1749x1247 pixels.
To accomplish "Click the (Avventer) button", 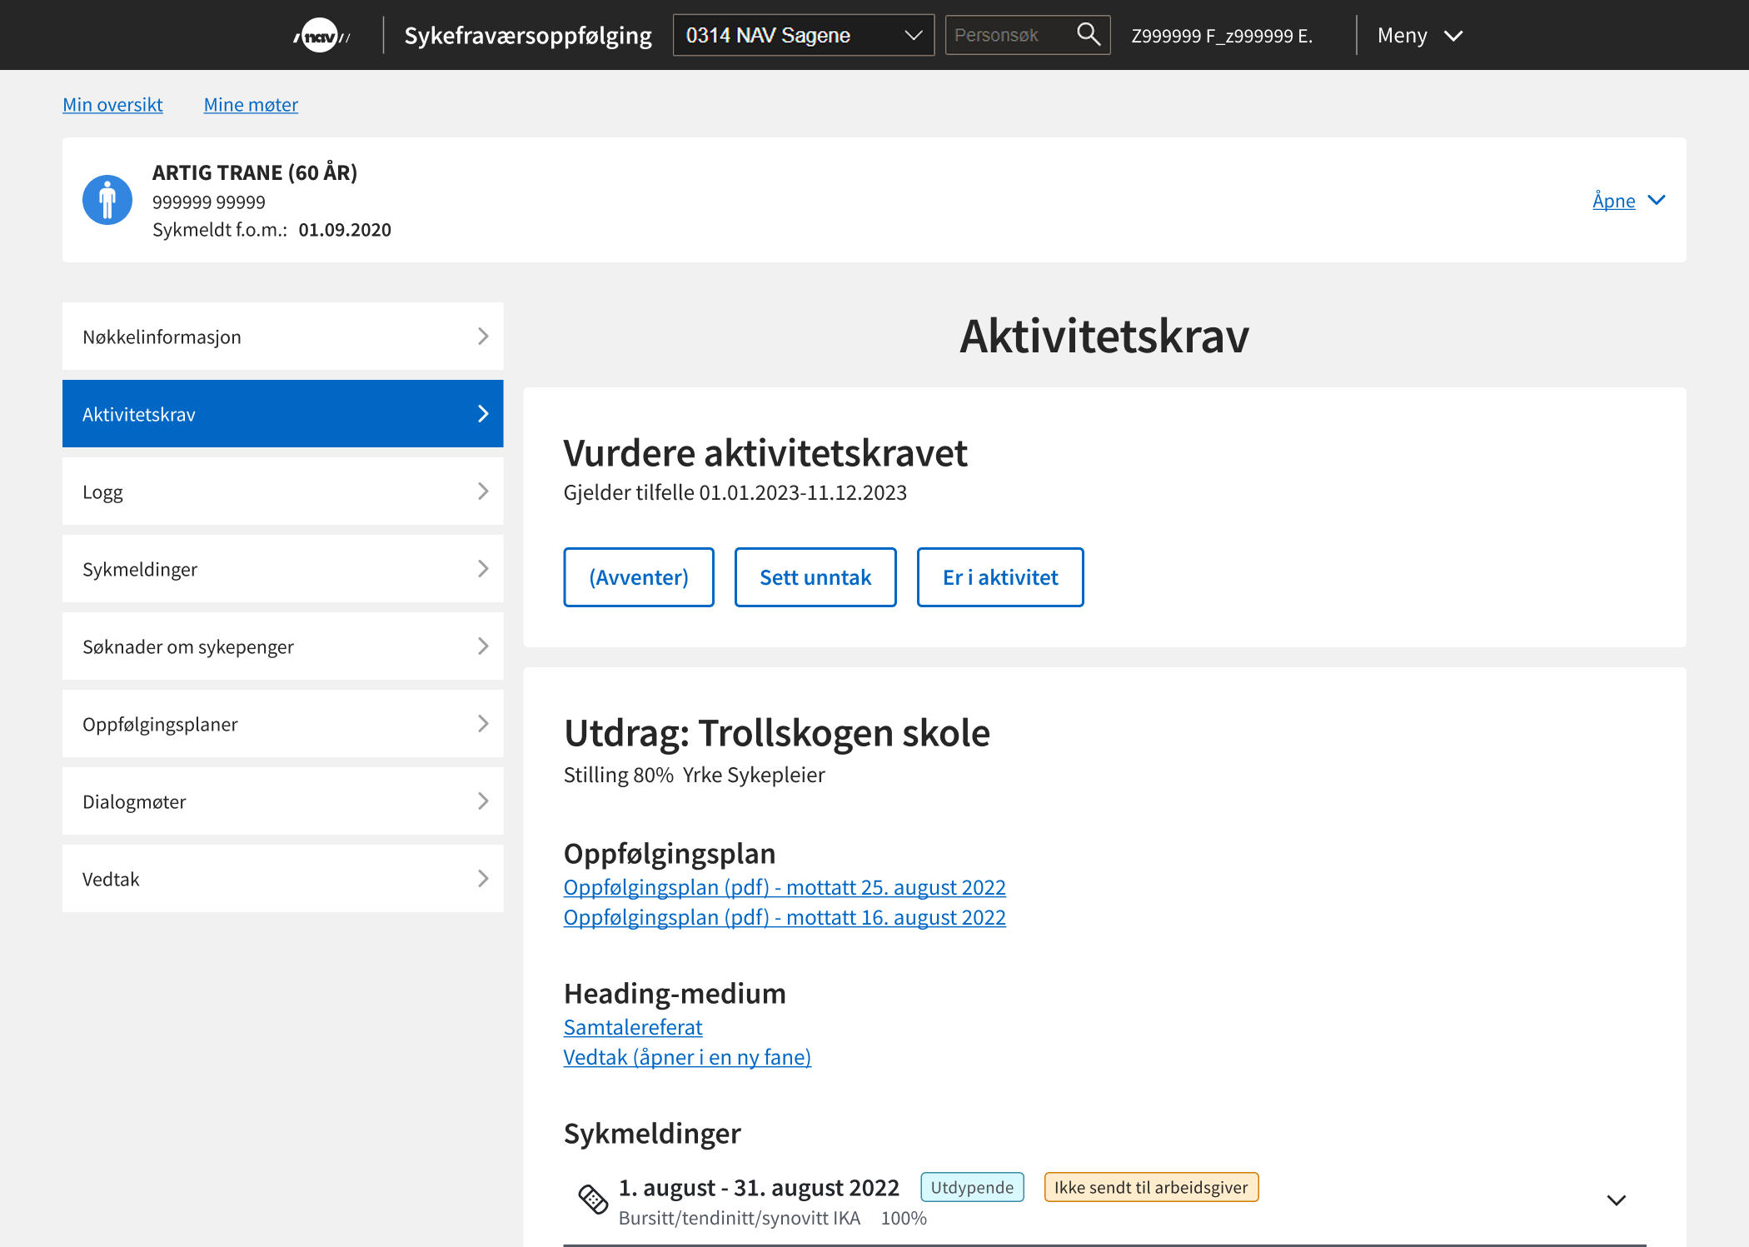I will pyautogui.click(x=639, y=577).
